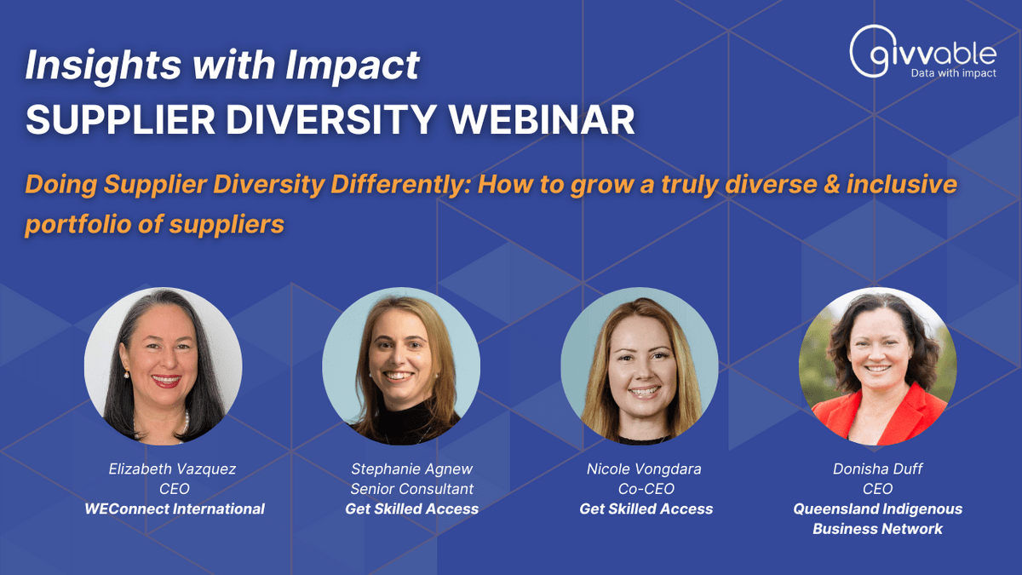Click 'Senior Consultant' text
Viewport: 1022px width, 575px height.
(x=412, y=488)
